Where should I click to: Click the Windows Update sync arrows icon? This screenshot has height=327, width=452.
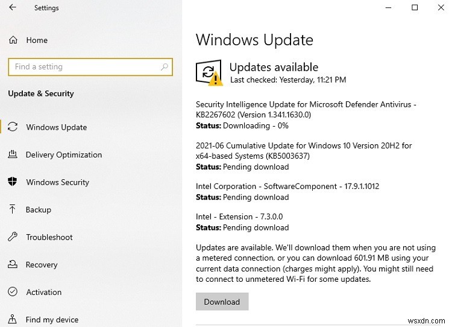(13, 127)
